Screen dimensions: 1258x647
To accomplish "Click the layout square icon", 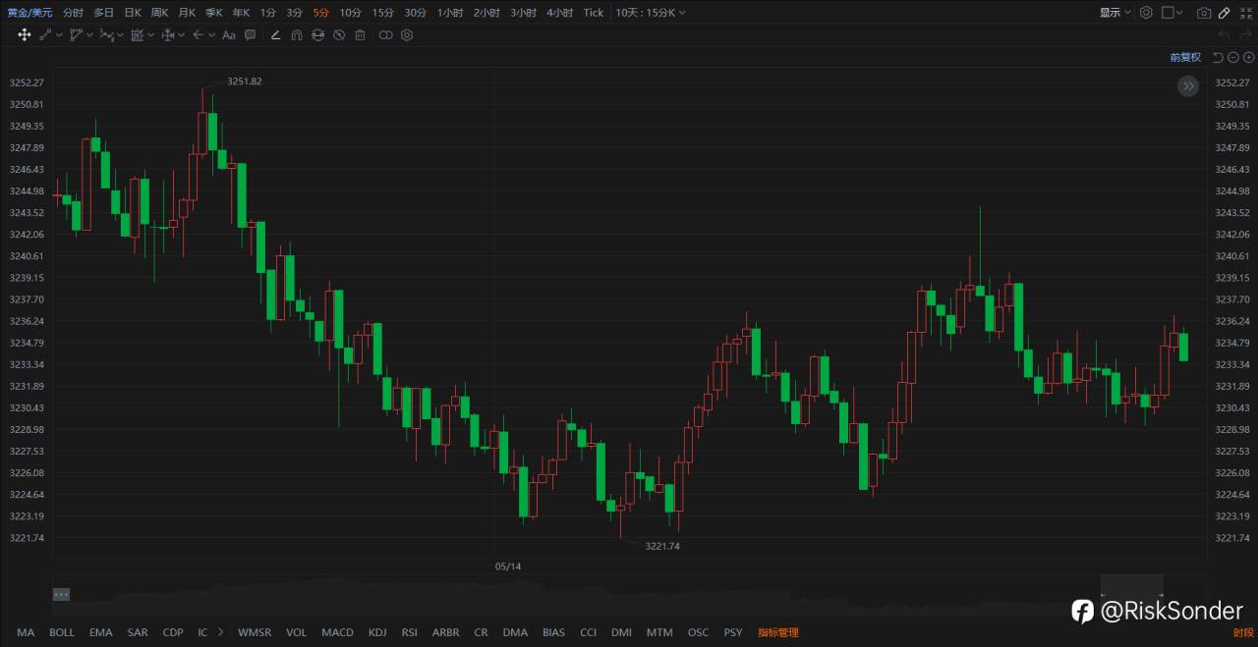I will 1168,13.
